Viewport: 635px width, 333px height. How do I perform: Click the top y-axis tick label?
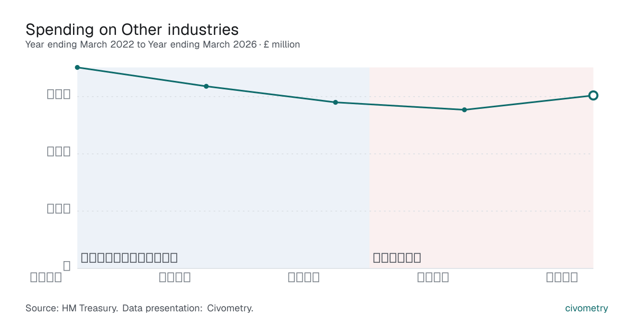coord(59,95)
